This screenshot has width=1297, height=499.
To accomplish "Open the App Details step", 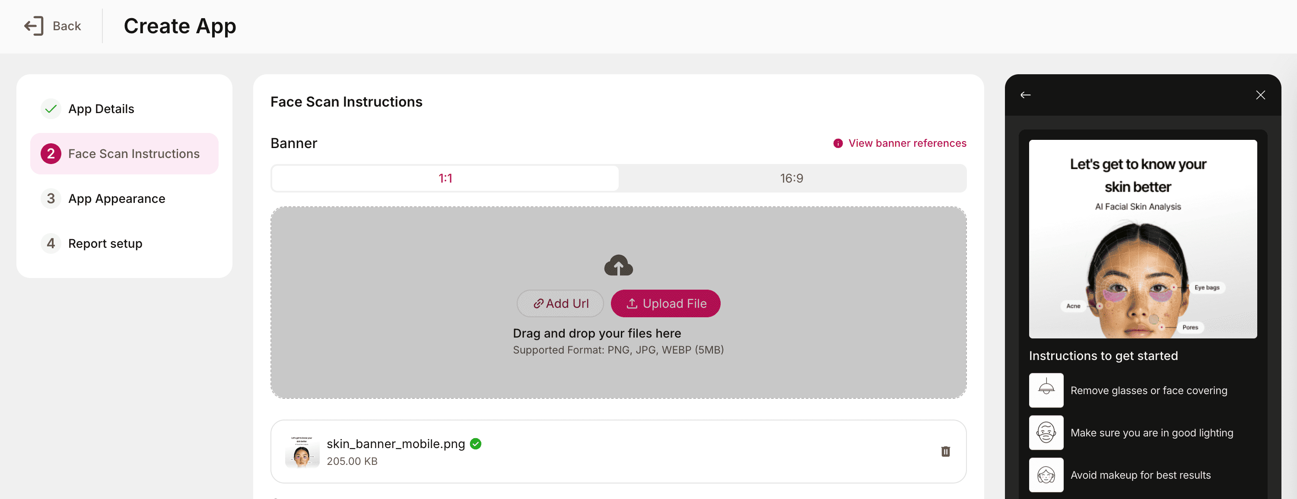I will click(101, 109).
